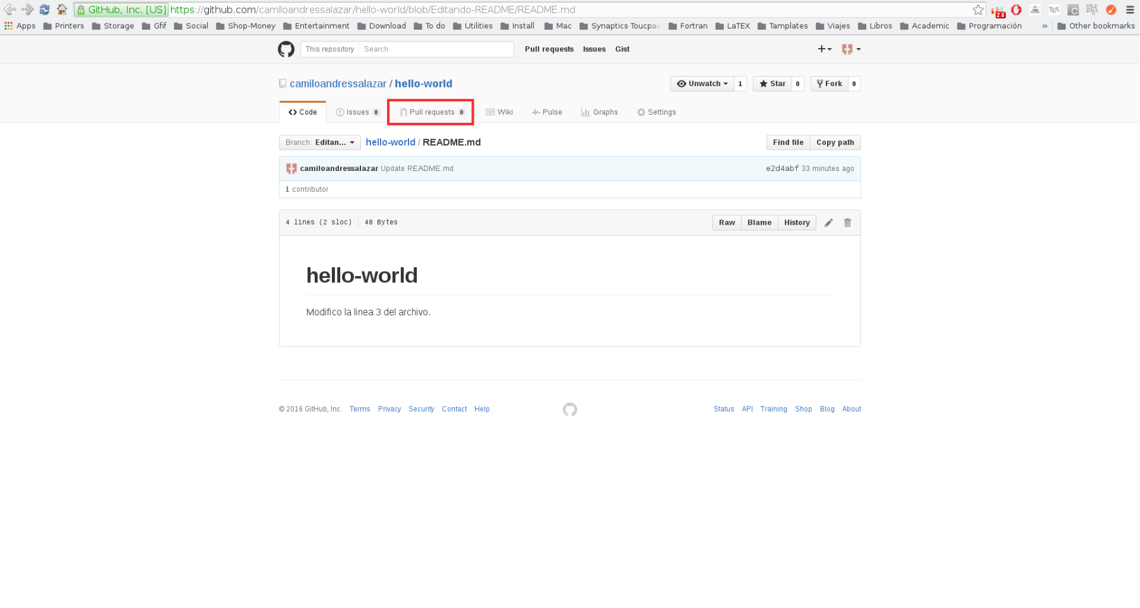This screenshot has height=608, width=1140.
Task: Show more bookmarks with the chevron
Action: tap(1044, 26)
